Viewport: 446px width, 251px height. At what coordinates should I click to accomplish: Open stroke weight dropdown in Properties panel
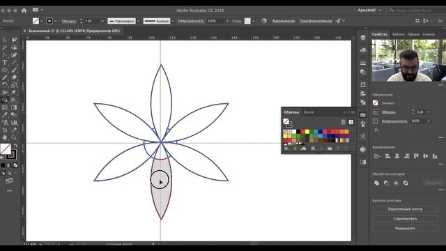[x=429, y=112]
